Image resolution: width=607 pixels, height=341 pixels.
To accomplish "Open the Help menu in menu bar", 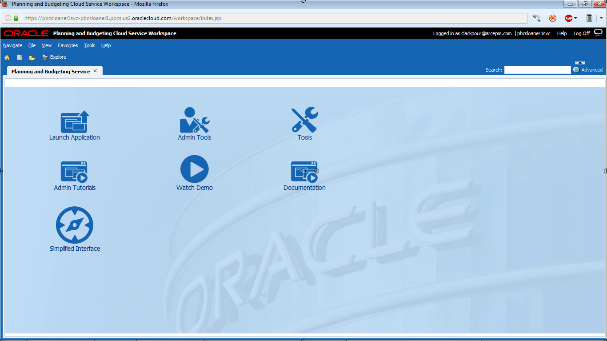I will click(x=106, y=45).
